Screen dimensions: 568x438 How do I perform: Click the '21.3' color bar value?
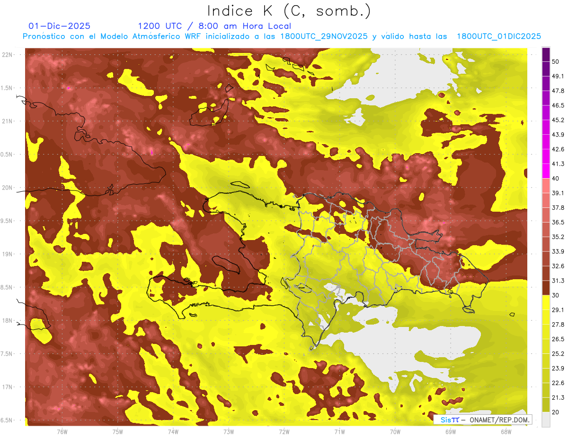click(x=558, y=397)
